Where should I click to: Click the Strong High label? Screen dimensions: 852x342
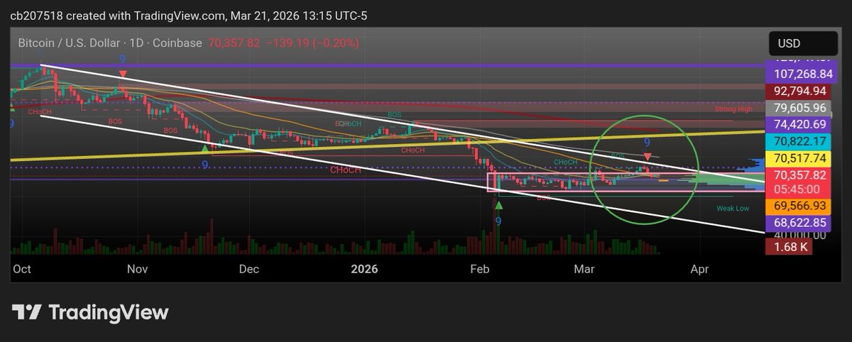coord(733,110)
